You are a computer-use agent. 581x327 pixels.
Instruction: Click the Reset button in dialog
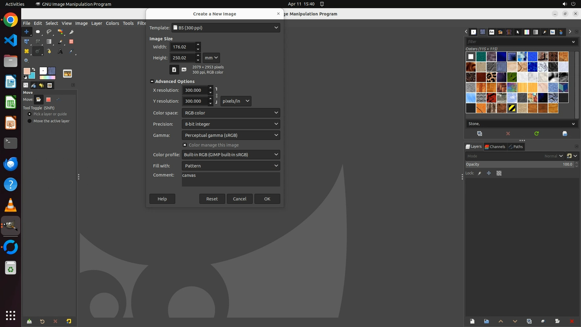pyautogui.click(x=212, y=199)
